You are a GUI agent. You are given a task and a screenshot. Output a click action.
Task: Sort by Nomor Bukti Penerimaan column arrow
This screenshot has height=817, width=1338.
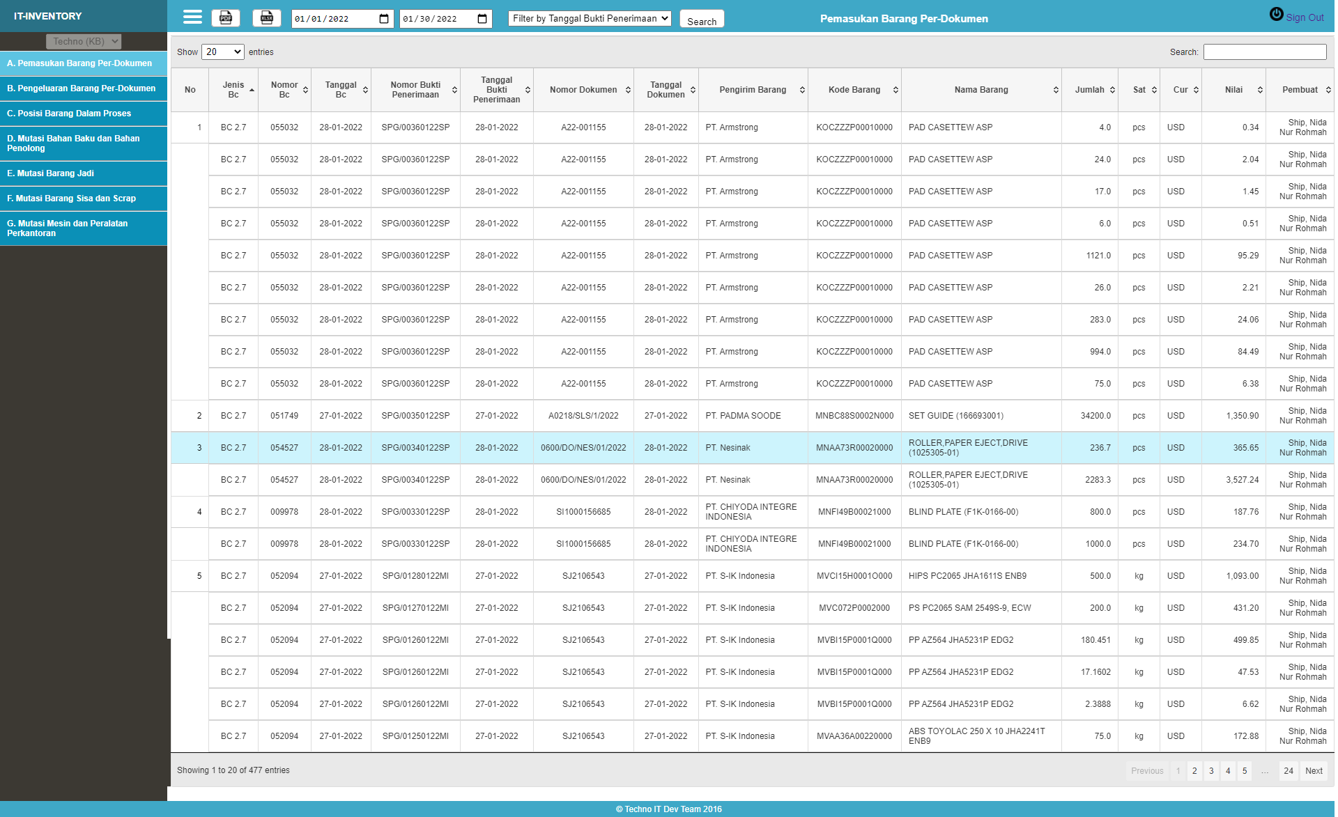tap(454, 90)
